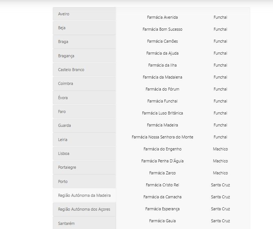Select the Farmácia Penha D'Águia row
Viewport: 273px width, 229px height.
(162, 161)
